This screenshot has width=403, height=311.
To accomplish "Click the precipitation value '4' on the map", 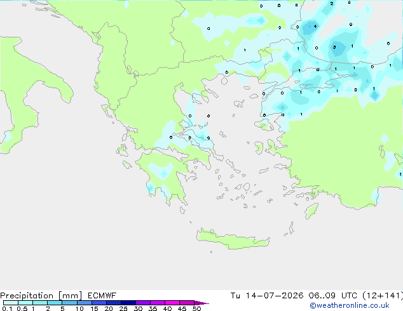I will click(x=315, y=26).
